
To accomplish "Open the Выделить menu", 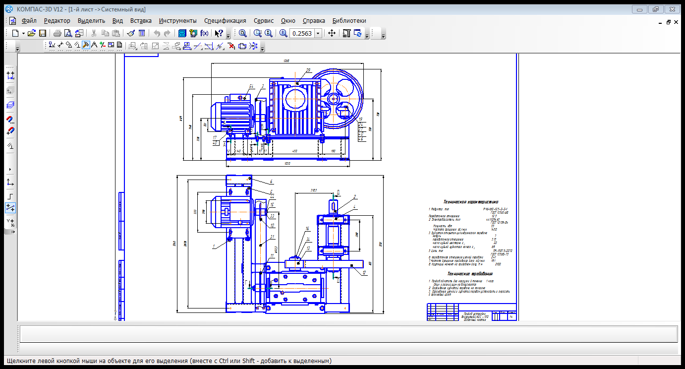I will 92,21.
